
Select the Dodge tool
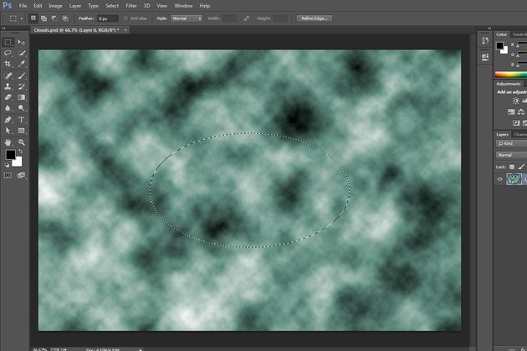(22, 108)
